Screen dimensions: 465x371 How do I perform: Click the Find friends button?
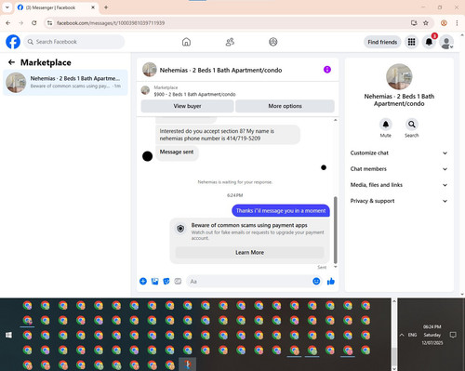click(x=382, y=42)
